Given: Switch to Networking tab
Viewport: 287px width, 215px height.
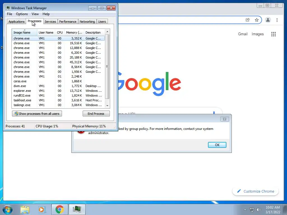Looking at the screenshot, I should [x=87, y=22].
